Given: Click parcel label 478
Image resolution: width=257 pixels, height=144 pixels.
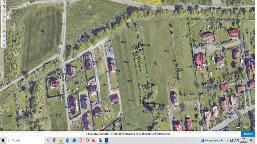Looking at the screenshot, I should tap(218, 47).
